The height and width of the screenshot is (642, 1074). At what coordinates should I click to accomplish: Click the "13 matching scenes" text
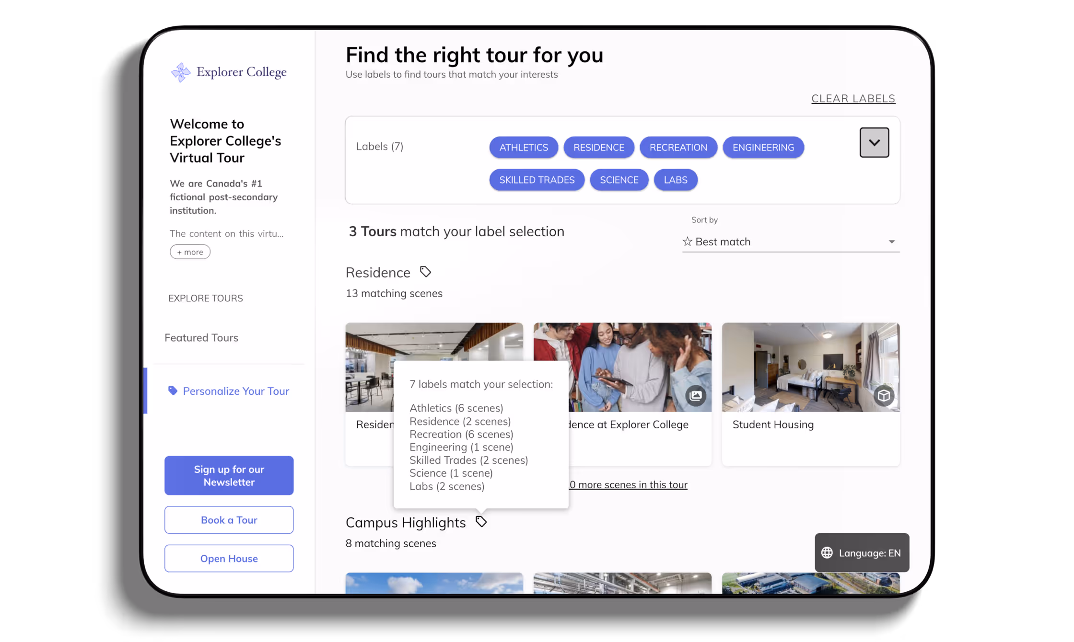coord(394,293)
